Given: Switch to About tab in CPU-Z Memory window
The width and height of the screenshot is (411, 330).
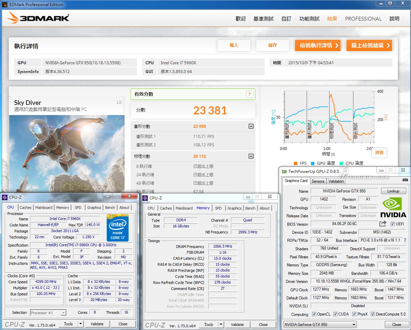Looking at the screenshot, I should [265, 208].
